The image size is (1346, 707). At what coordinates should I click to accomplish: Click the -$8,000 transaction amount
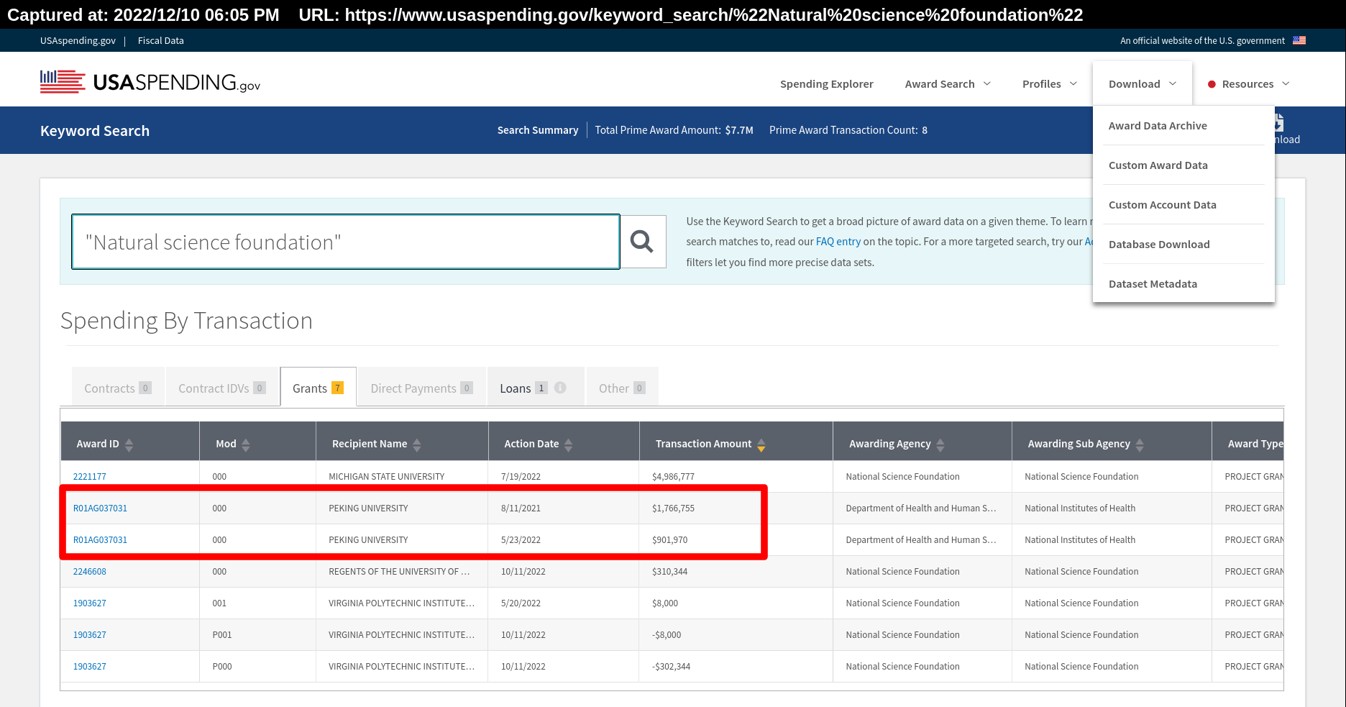(x=667, y=635)
